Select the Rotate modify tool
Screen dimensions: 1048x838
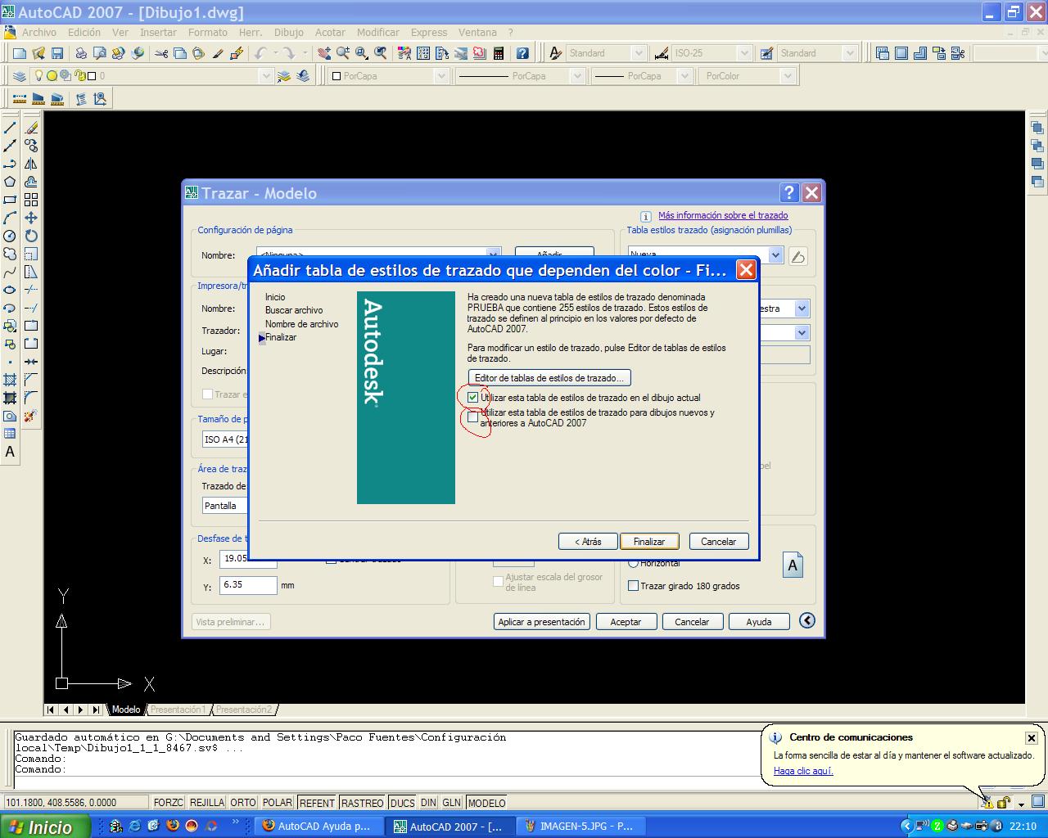click(x=31, y=236)
